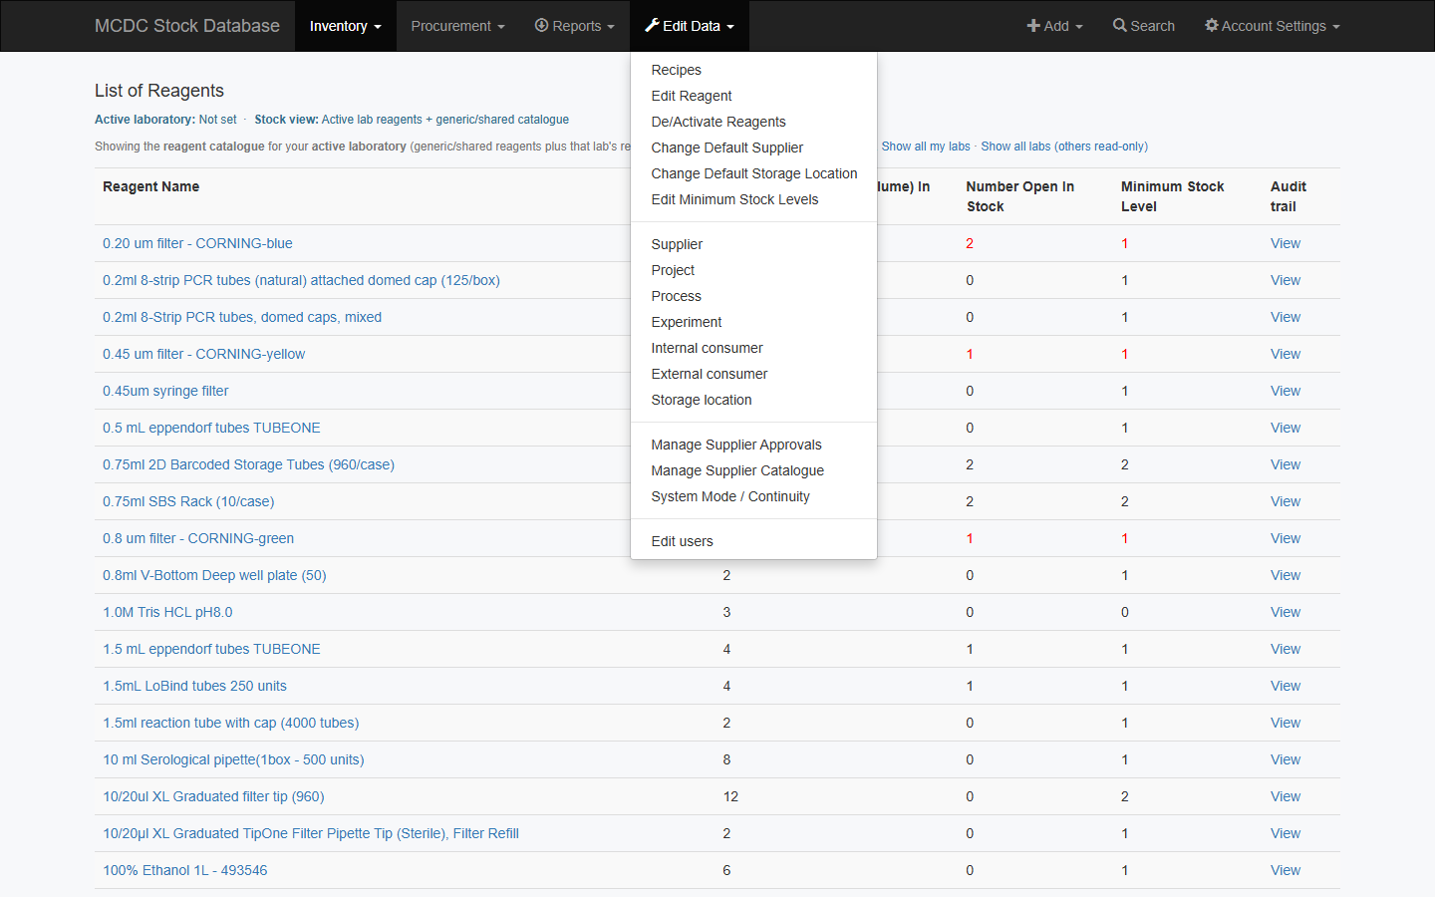Screen dimensions: 1435x897
Task: Open Manage Supplier Approvals
Action: coord(753,445)
